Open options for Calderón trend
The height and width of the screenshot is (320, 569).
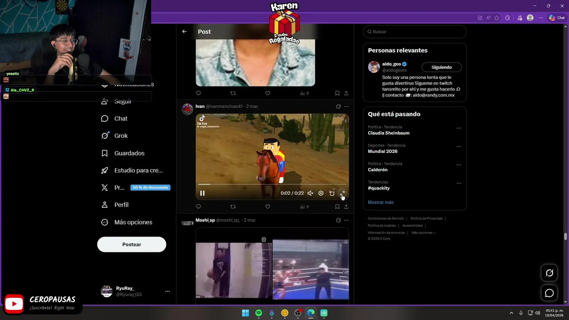click(459, 165)
